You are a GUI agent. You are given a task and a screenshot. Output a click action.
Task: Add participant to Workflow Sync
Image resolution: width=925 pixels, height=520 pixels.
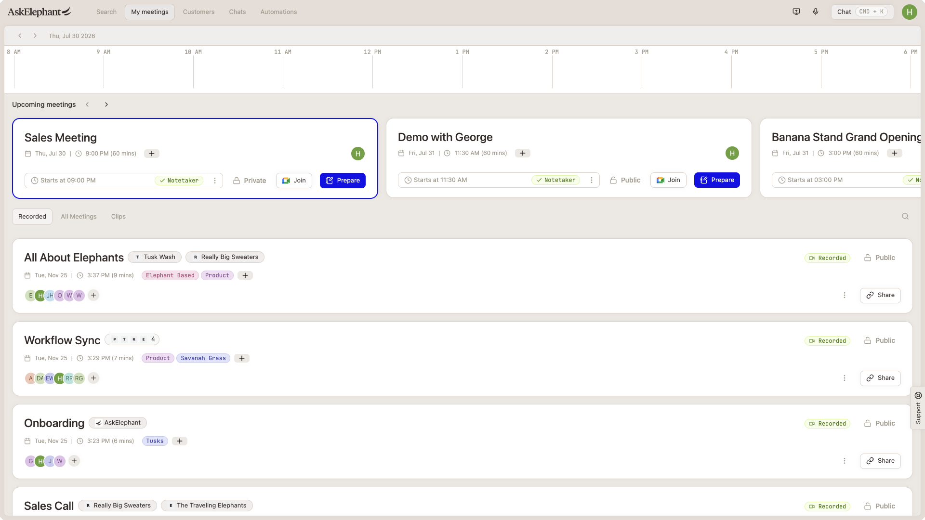click(x=93, y=378)
